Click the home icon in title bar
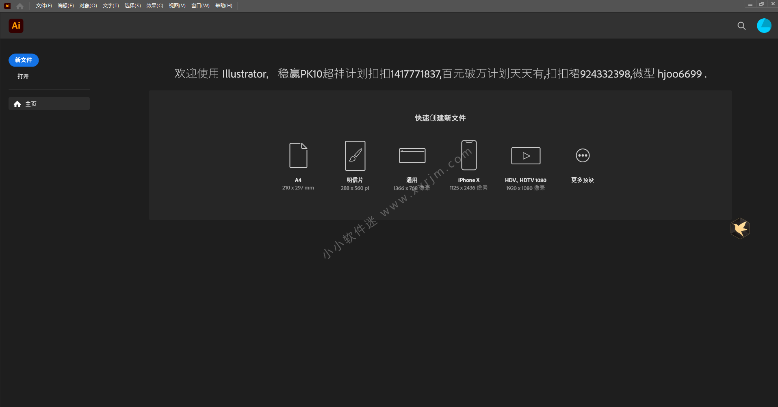778x407 pixels. click(20, 6)
